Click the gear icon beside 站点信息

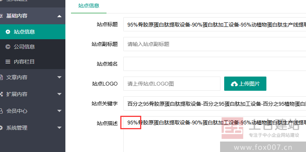8,32
